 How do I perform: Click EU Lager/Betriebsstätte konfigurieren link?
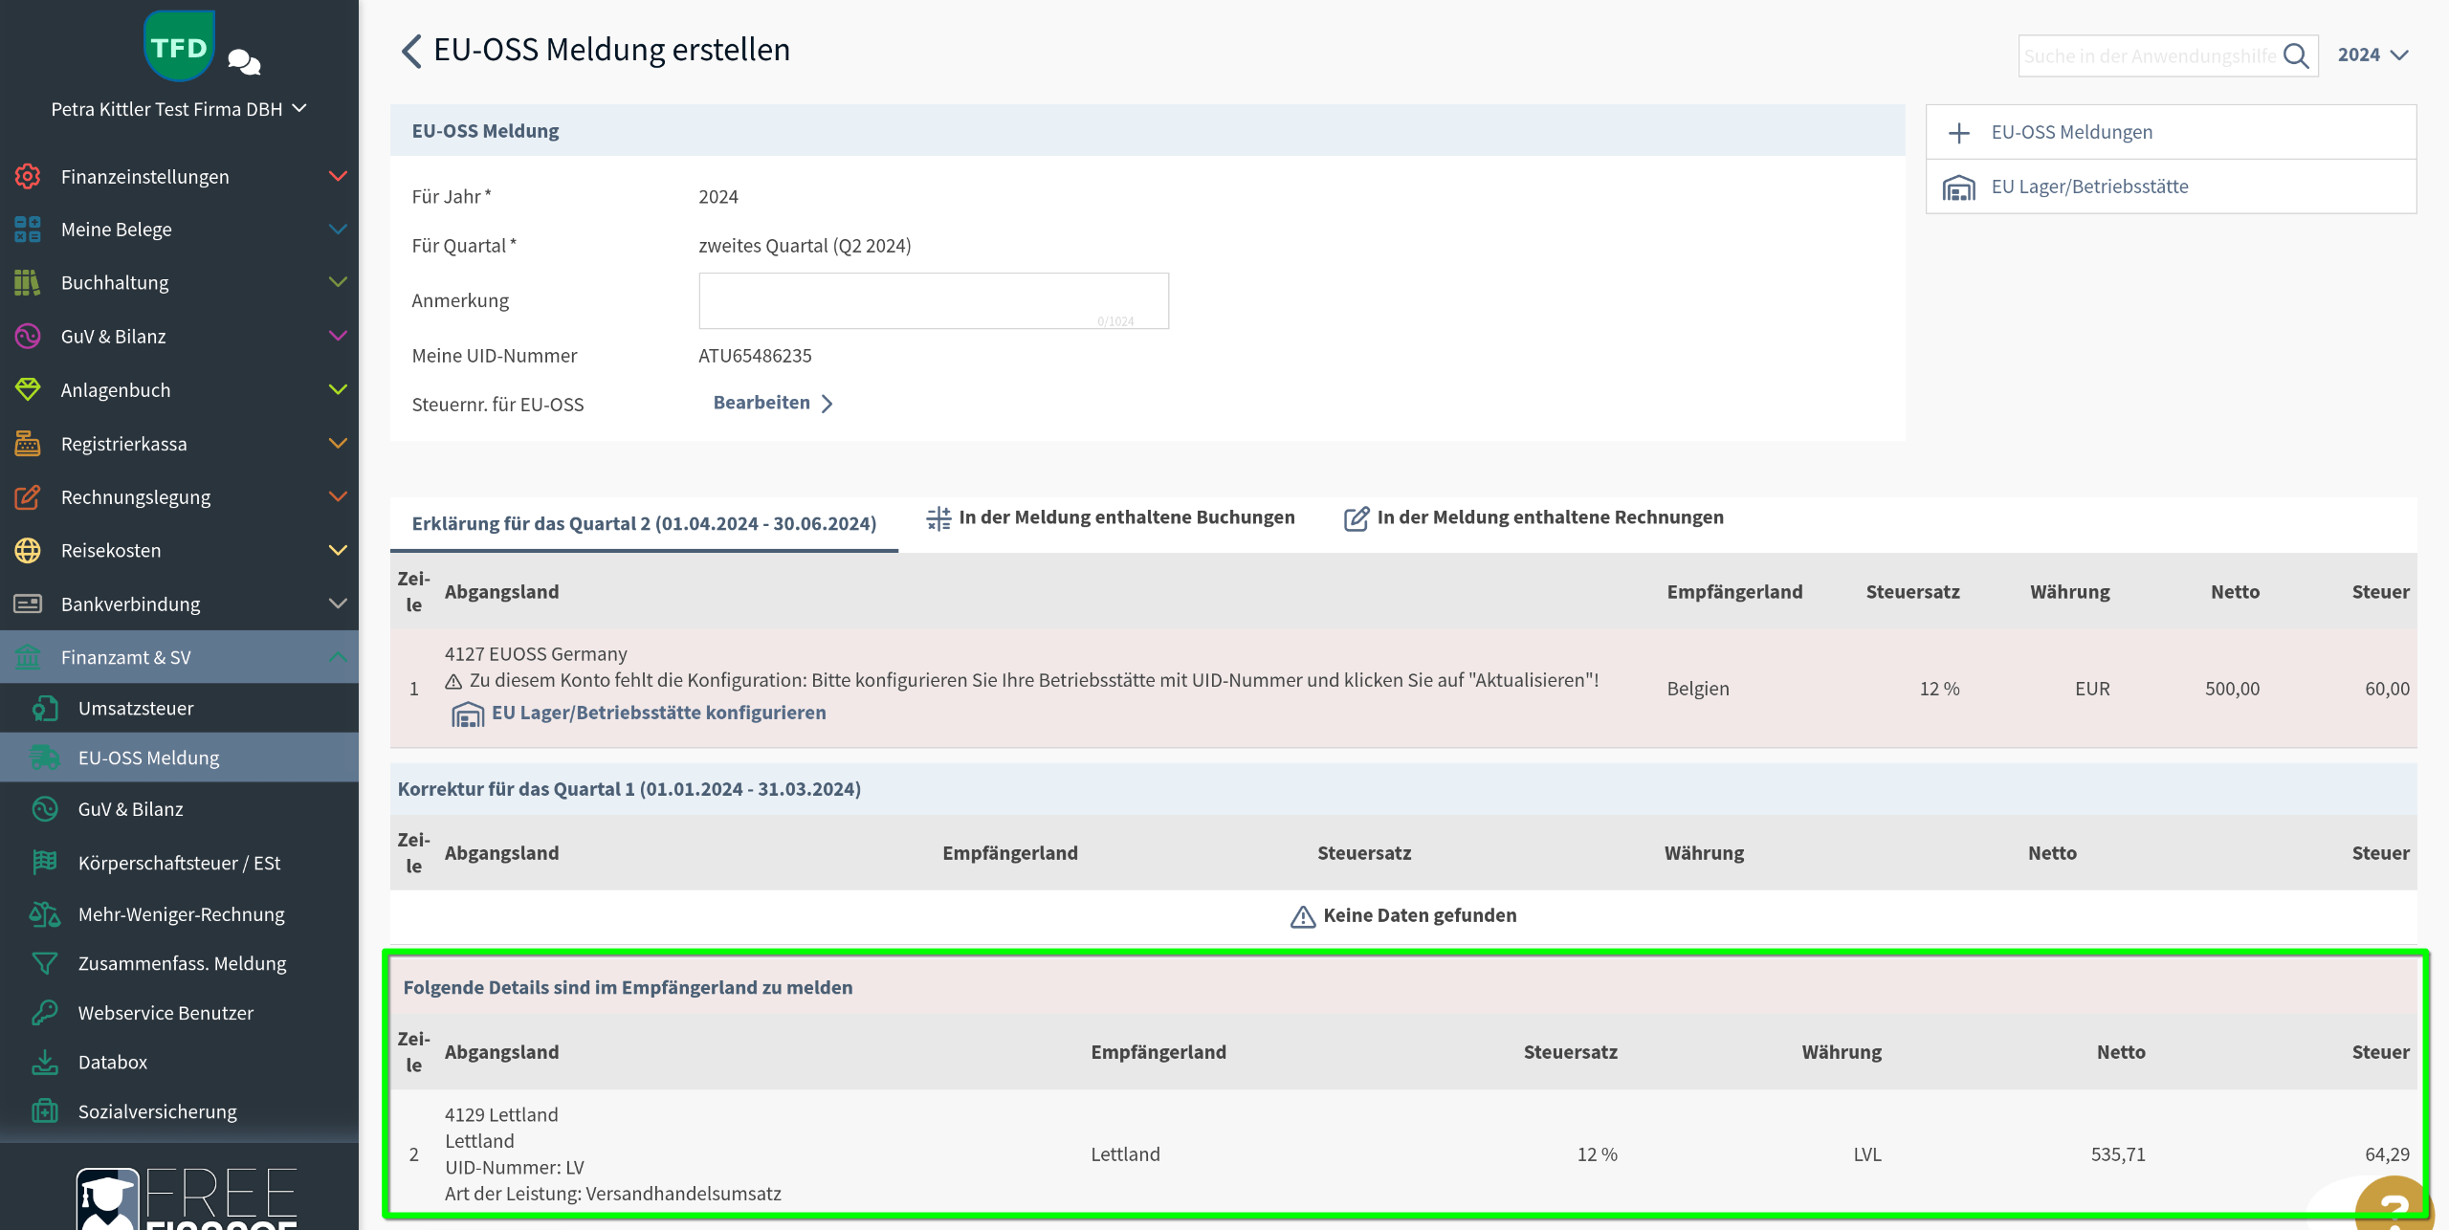(x=658, y=713)
